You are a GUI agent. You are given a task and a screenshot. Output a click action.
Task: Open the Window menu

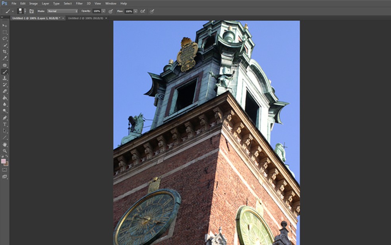[x=111, y=4]
